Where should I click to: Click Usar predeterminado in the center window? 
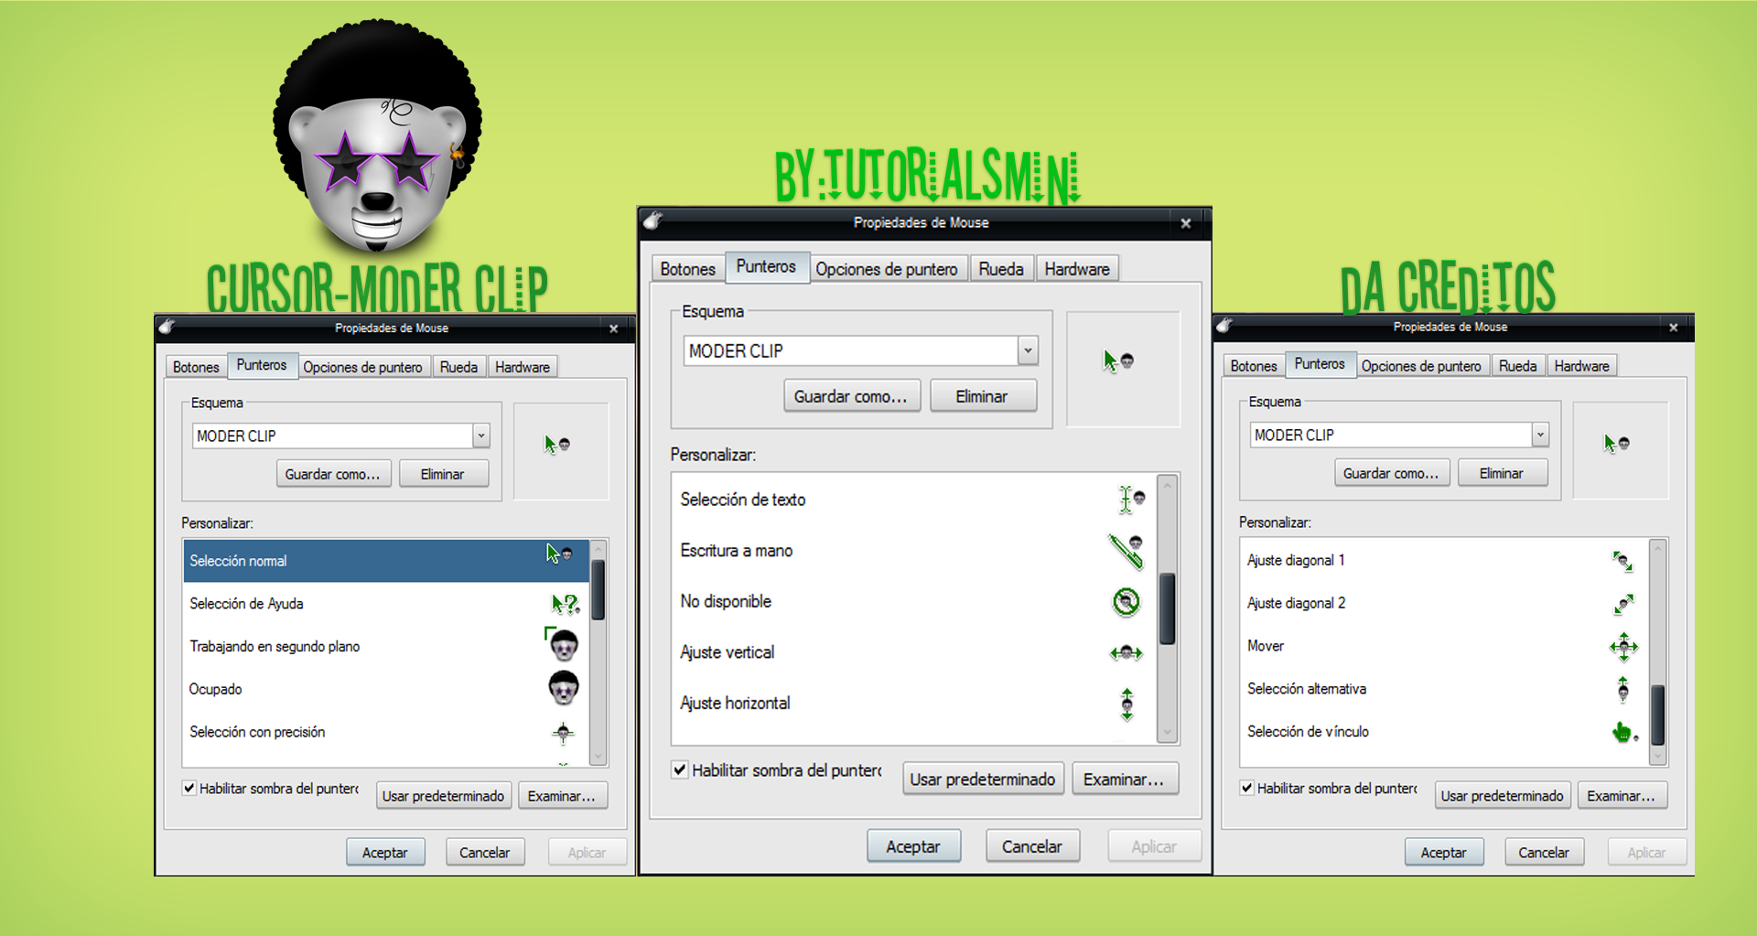tap(983, 780)
